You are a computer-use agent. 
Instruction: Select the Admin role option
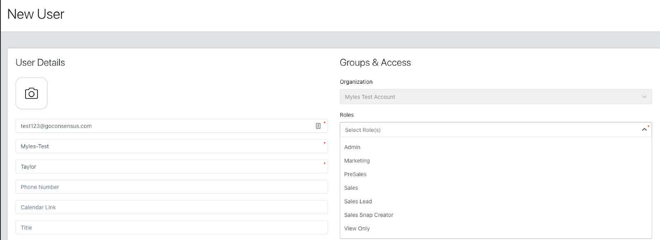[352, 147]
